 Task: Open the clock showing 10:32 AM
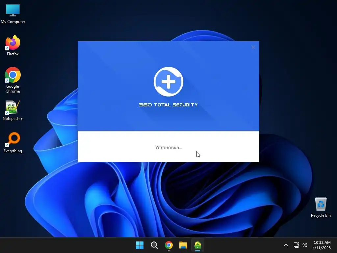tap(322, 245)
